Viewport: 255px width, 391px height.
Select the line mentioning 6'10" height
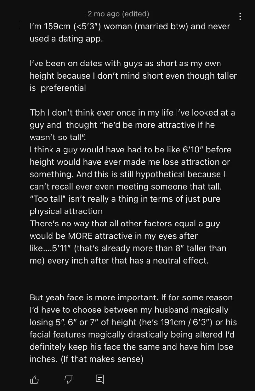(131, 150)
